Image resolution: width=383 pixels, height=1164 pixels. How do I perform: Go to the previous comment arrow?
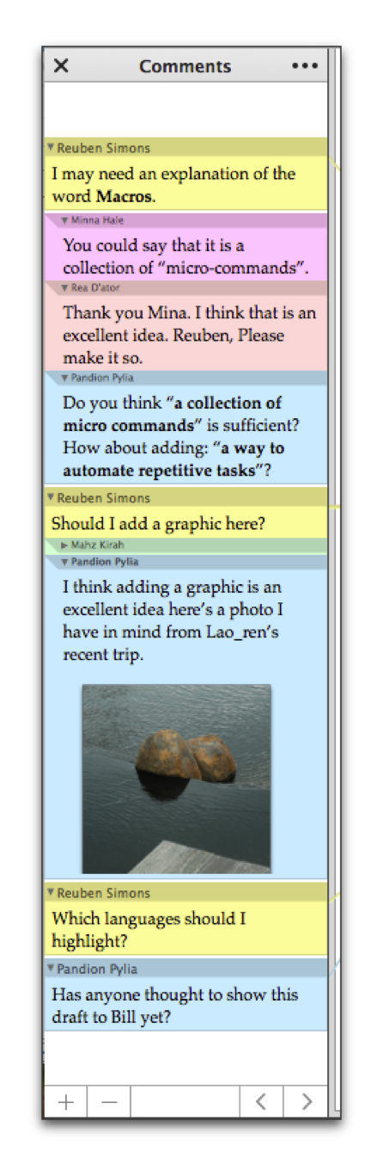(x=262, y=1102)
